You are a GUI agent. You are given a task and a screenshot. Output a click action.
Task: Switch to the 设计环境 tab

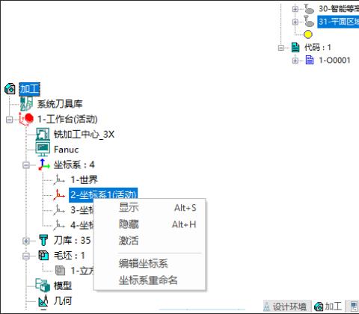(x=286, y=307)
